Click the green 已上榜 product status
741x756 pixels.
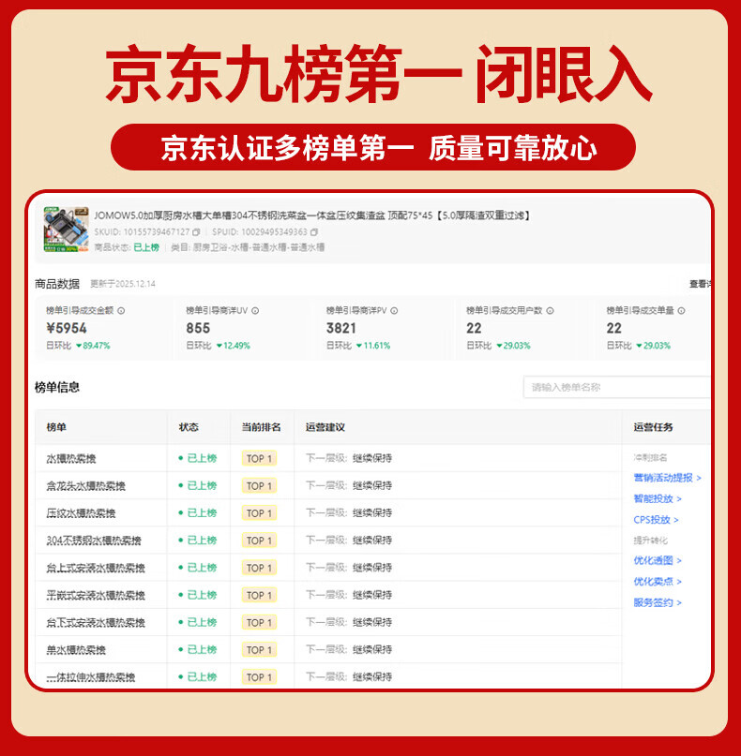coord(146,247)
